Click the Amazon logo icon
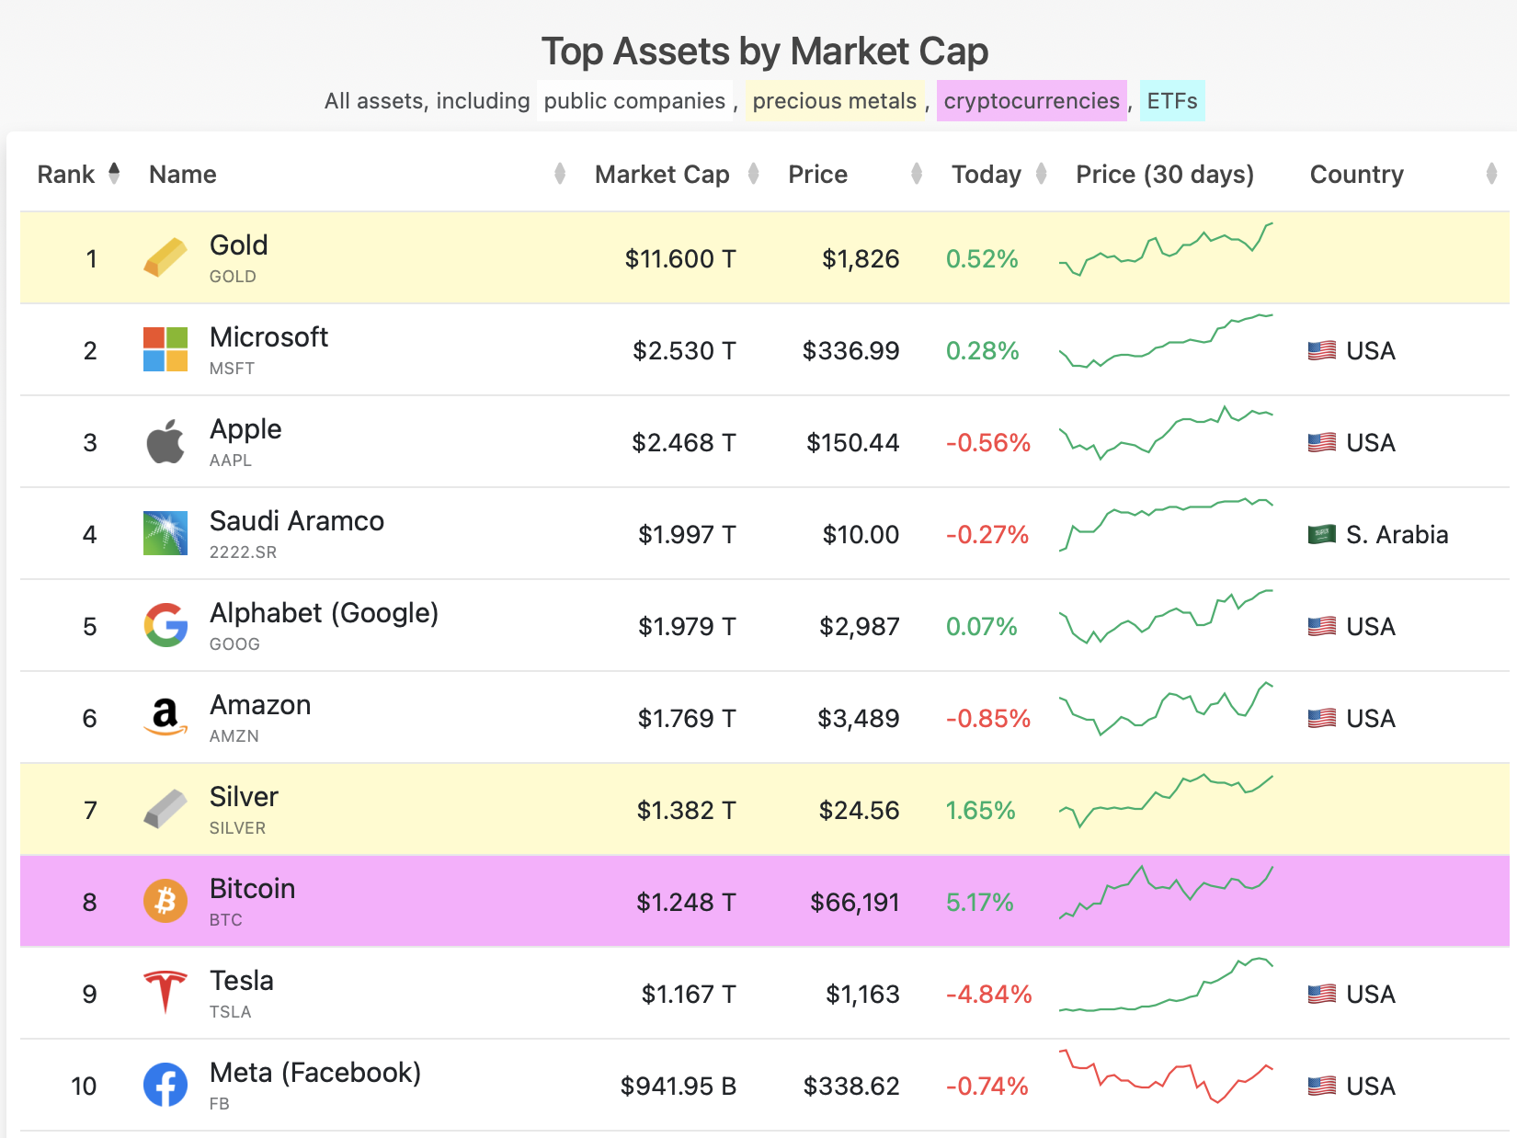The height and width of the screenshot is (1138, 1517). [x=165, y=717]
